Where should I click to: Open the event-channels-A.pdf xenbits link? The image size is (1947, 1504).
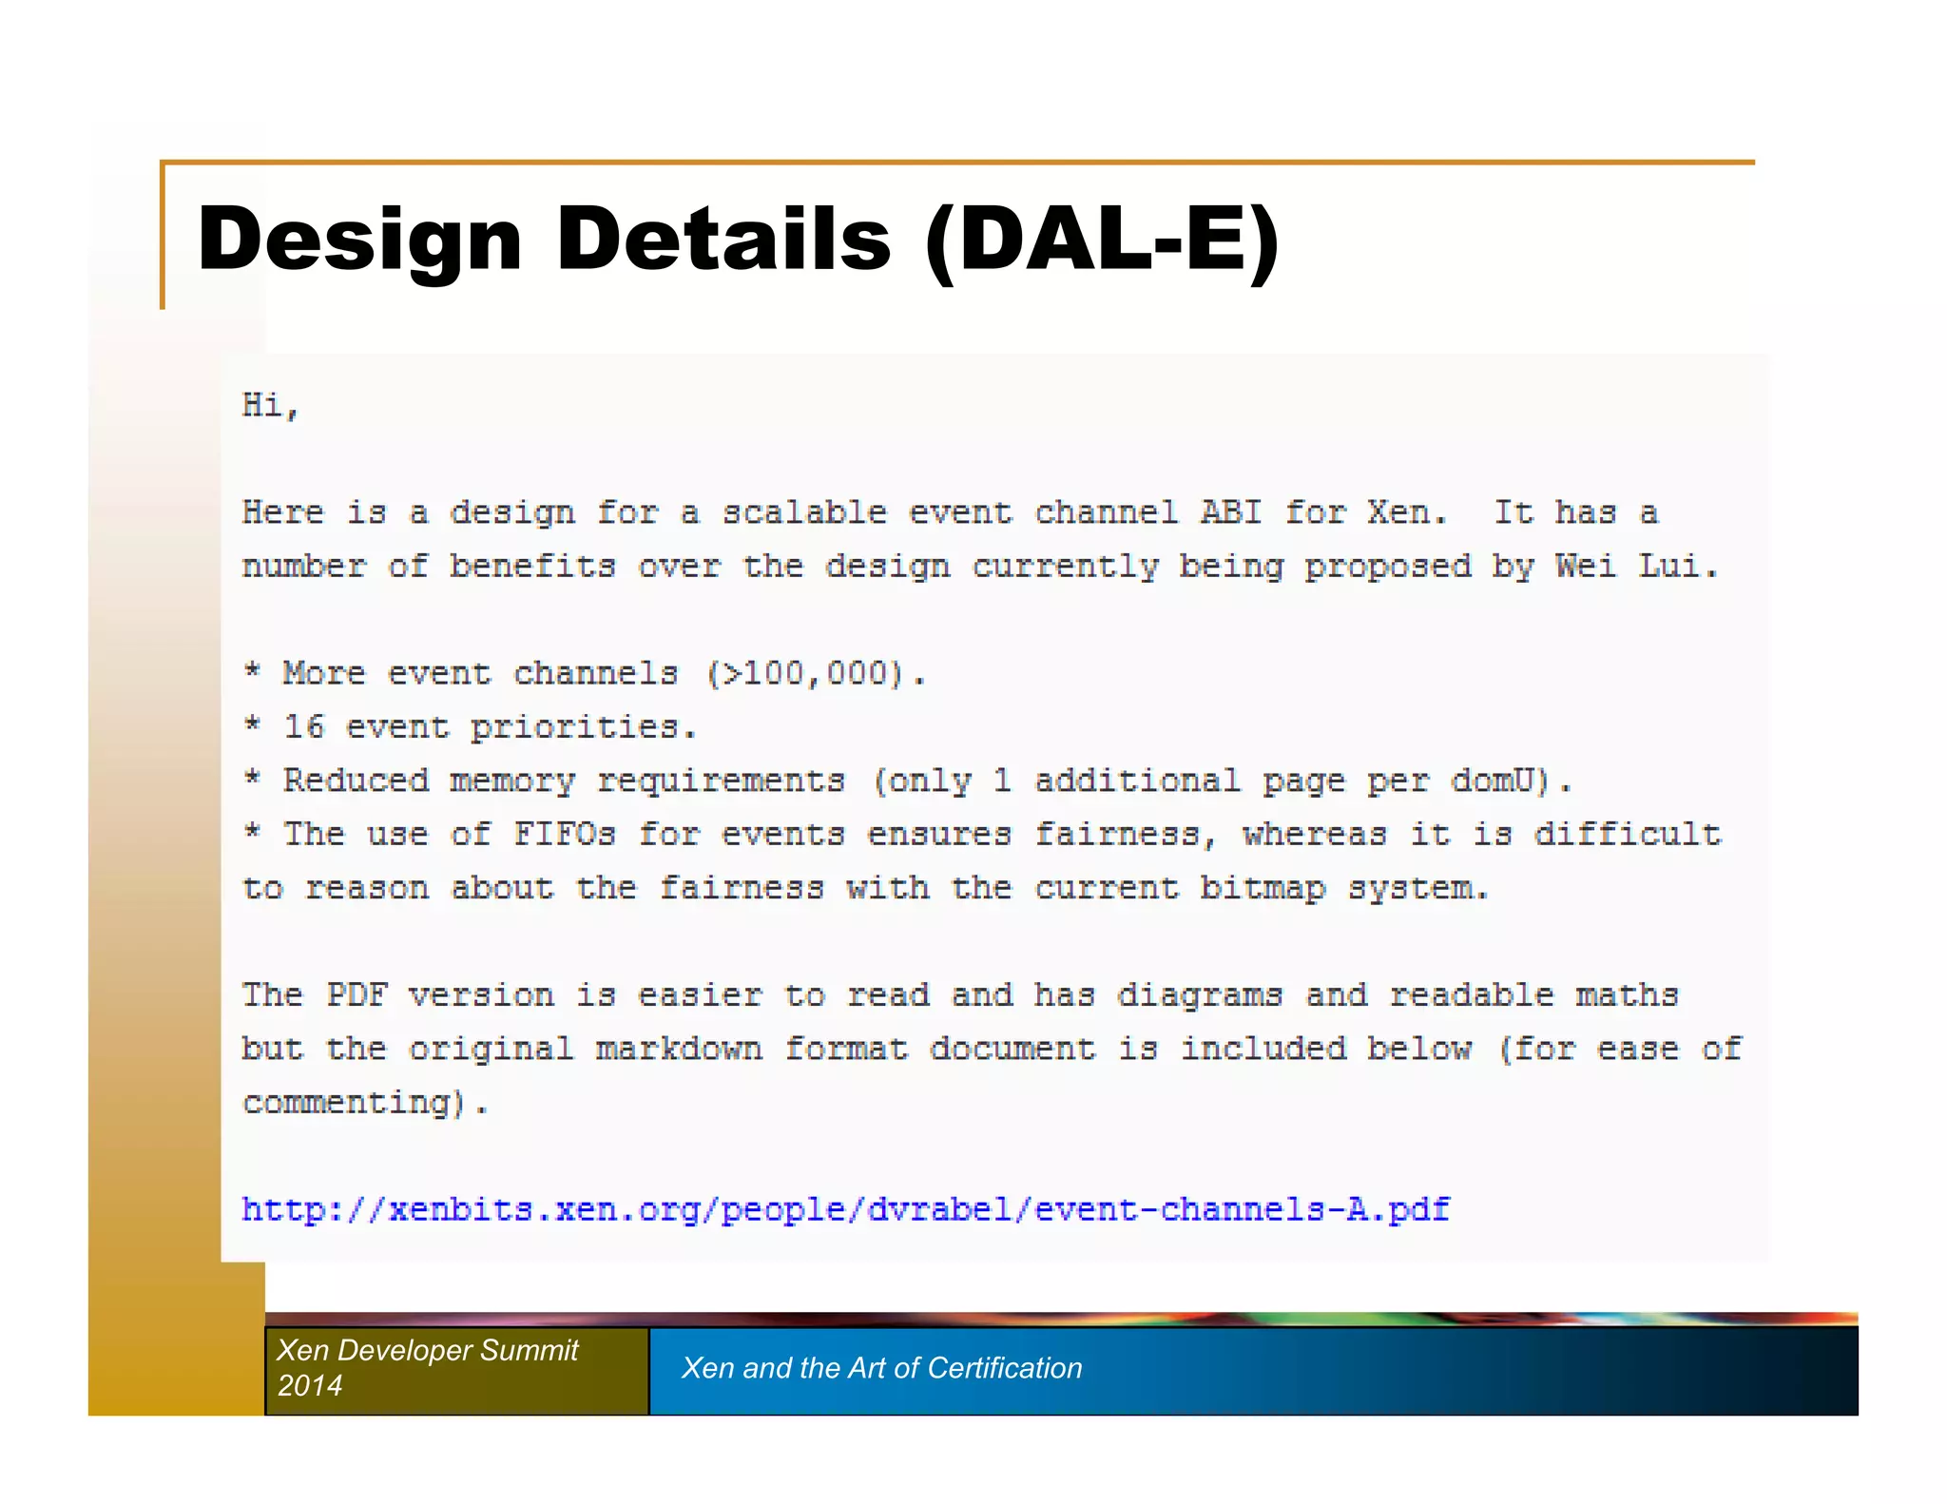pos(845,1209)
